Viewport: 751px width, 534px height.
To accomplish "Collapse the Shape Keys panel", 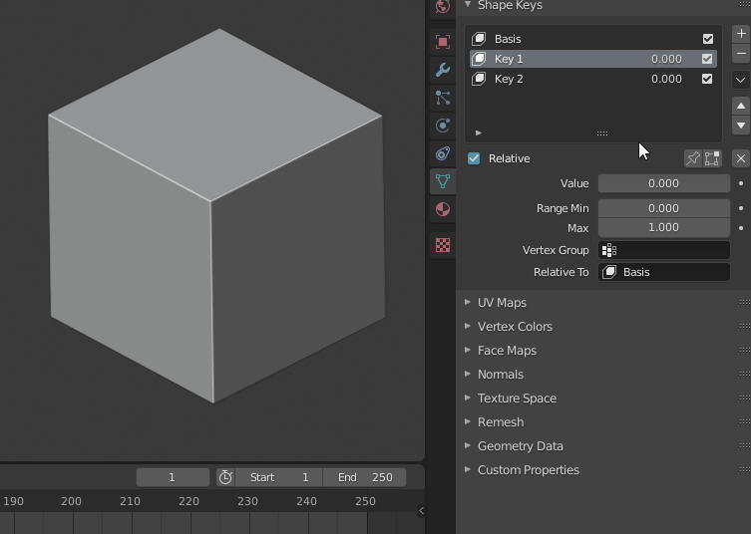I will [468, 5].
